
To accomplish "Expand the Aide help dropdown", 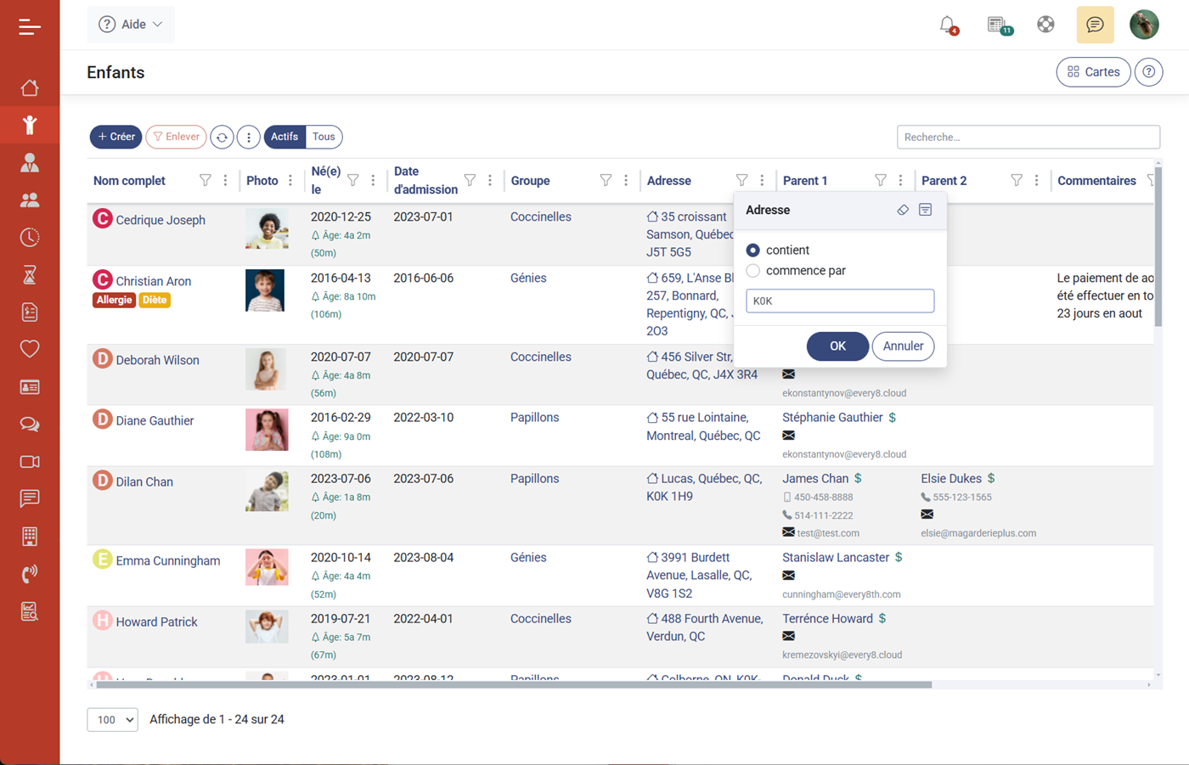I will tap(130, 24).
